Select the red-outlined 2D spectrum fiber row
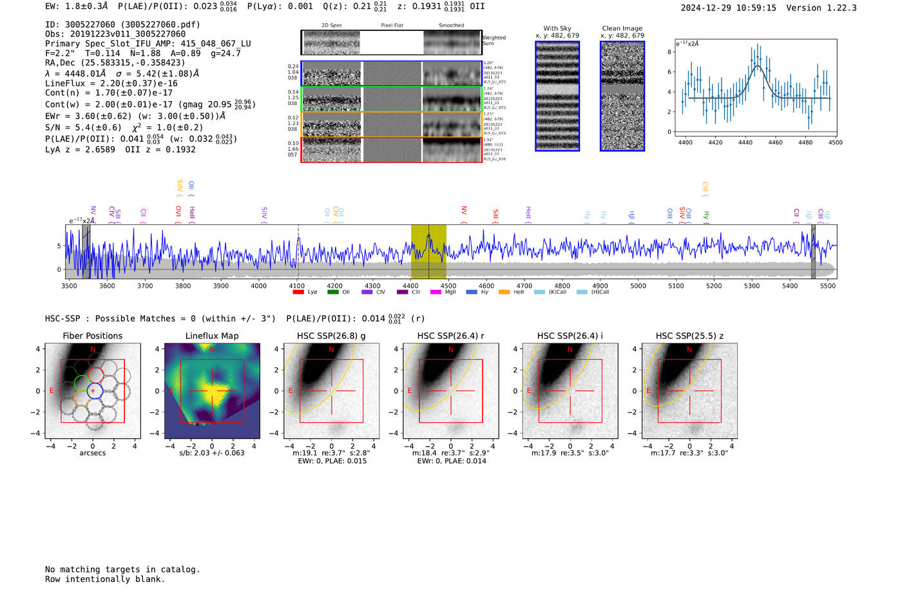Screen dimensions: 902x614 click(x=391, y=149)
